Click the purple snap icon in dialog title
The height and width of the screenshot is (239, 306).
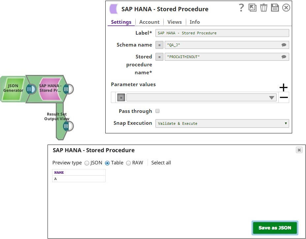click(114, 9)
